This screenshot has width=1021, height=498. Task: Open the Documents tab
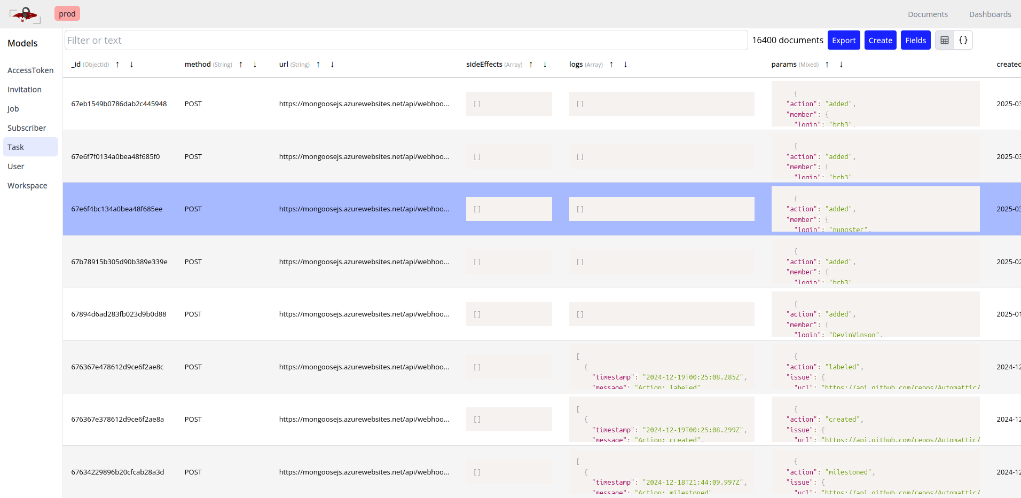click(928, 14)
